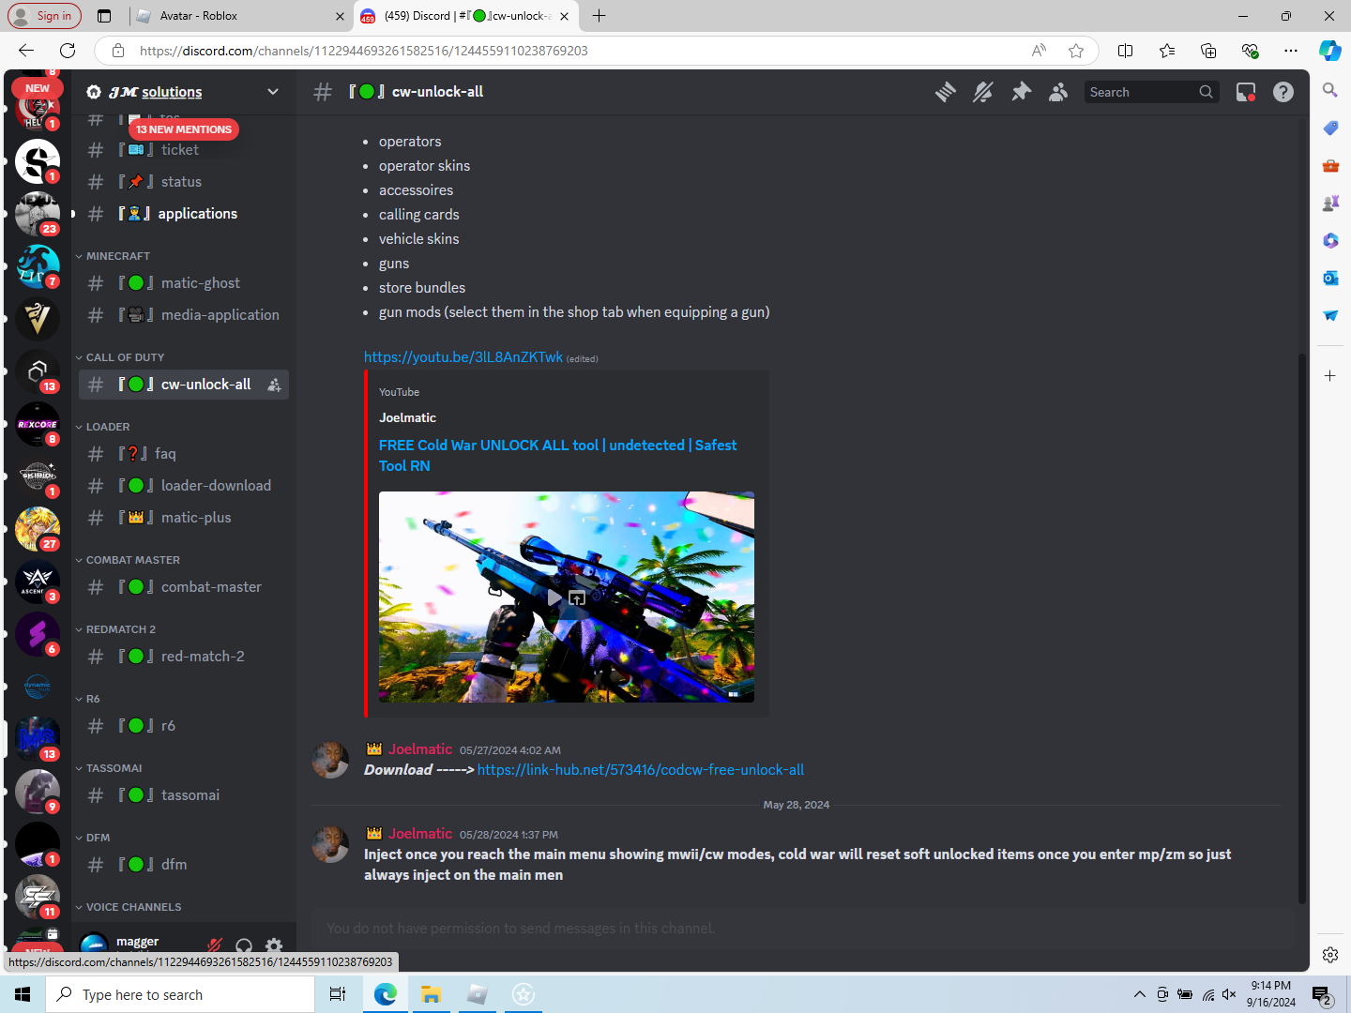Activate Read aloud in address bar
The image size is (1351, 1013).
point(1039,51)
